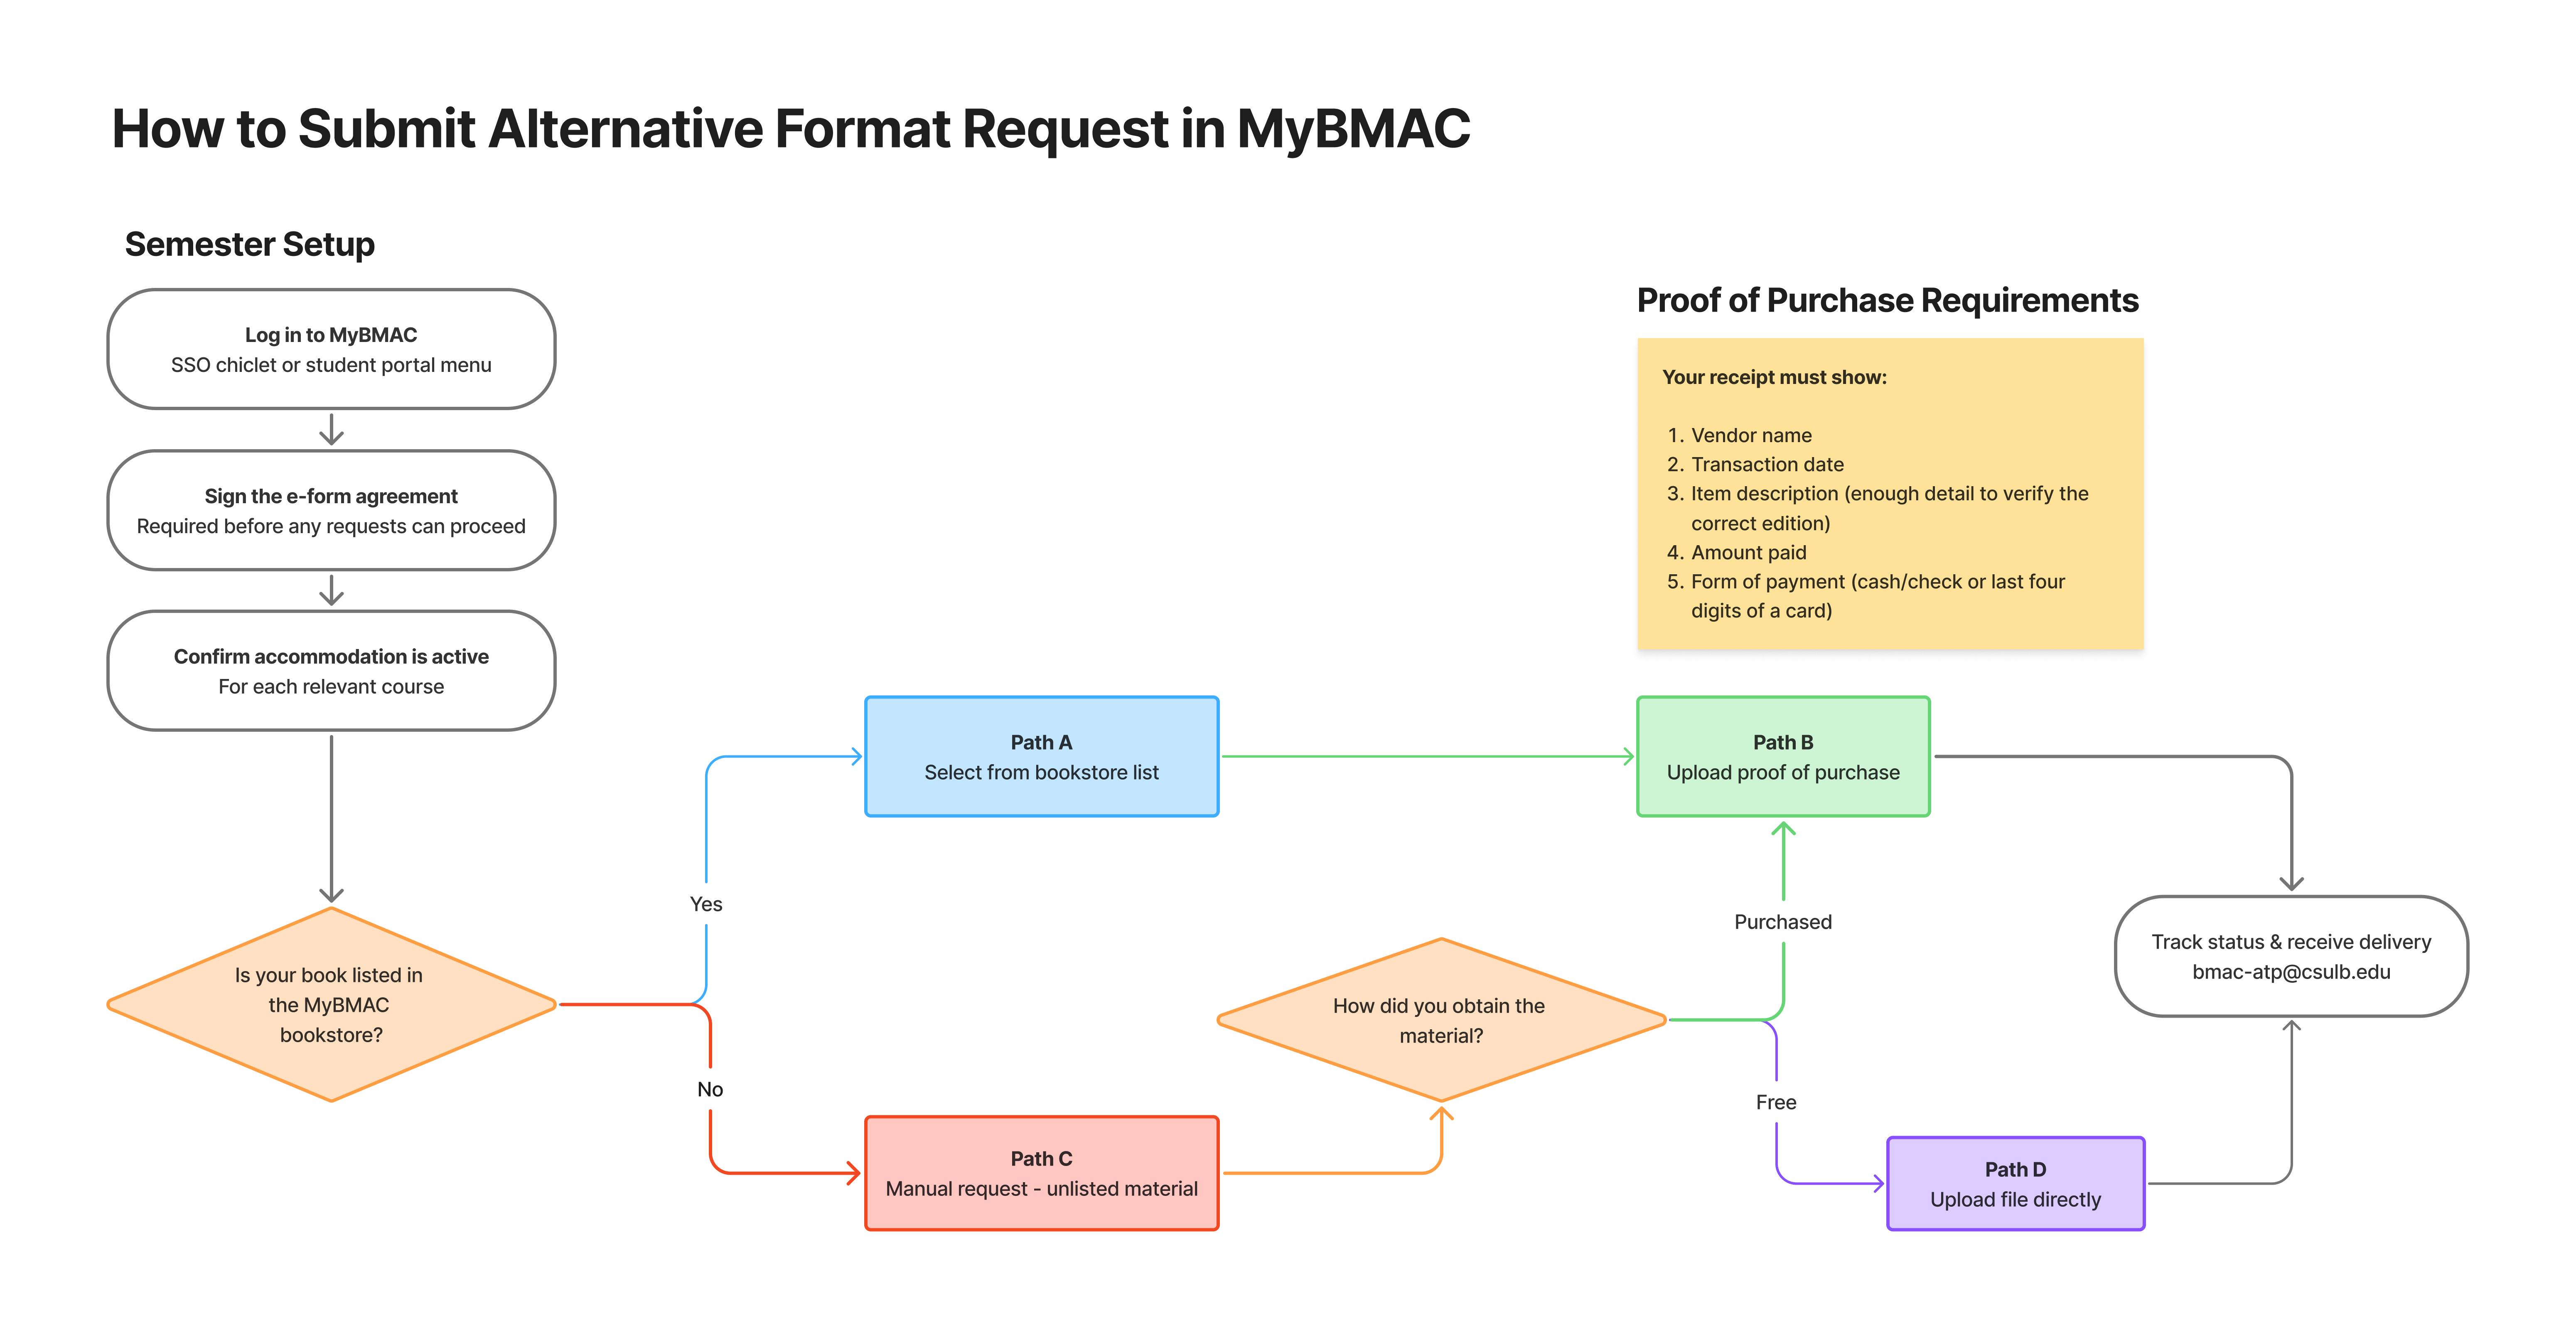Click the "Yes" connector label
The image size is (2576, 1338).
click(706, 904)
